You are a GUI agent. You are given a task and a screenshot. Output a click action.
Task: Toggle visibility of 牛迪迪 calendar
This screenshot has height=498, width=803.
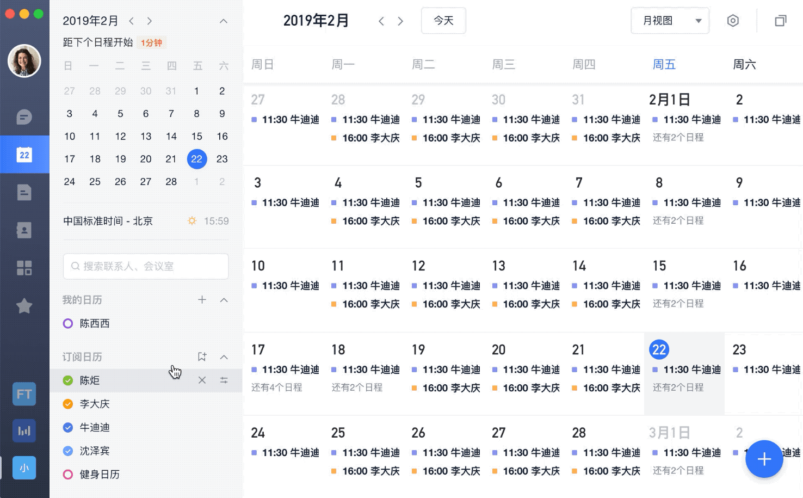pyautogui.click(x=68, y=427)
